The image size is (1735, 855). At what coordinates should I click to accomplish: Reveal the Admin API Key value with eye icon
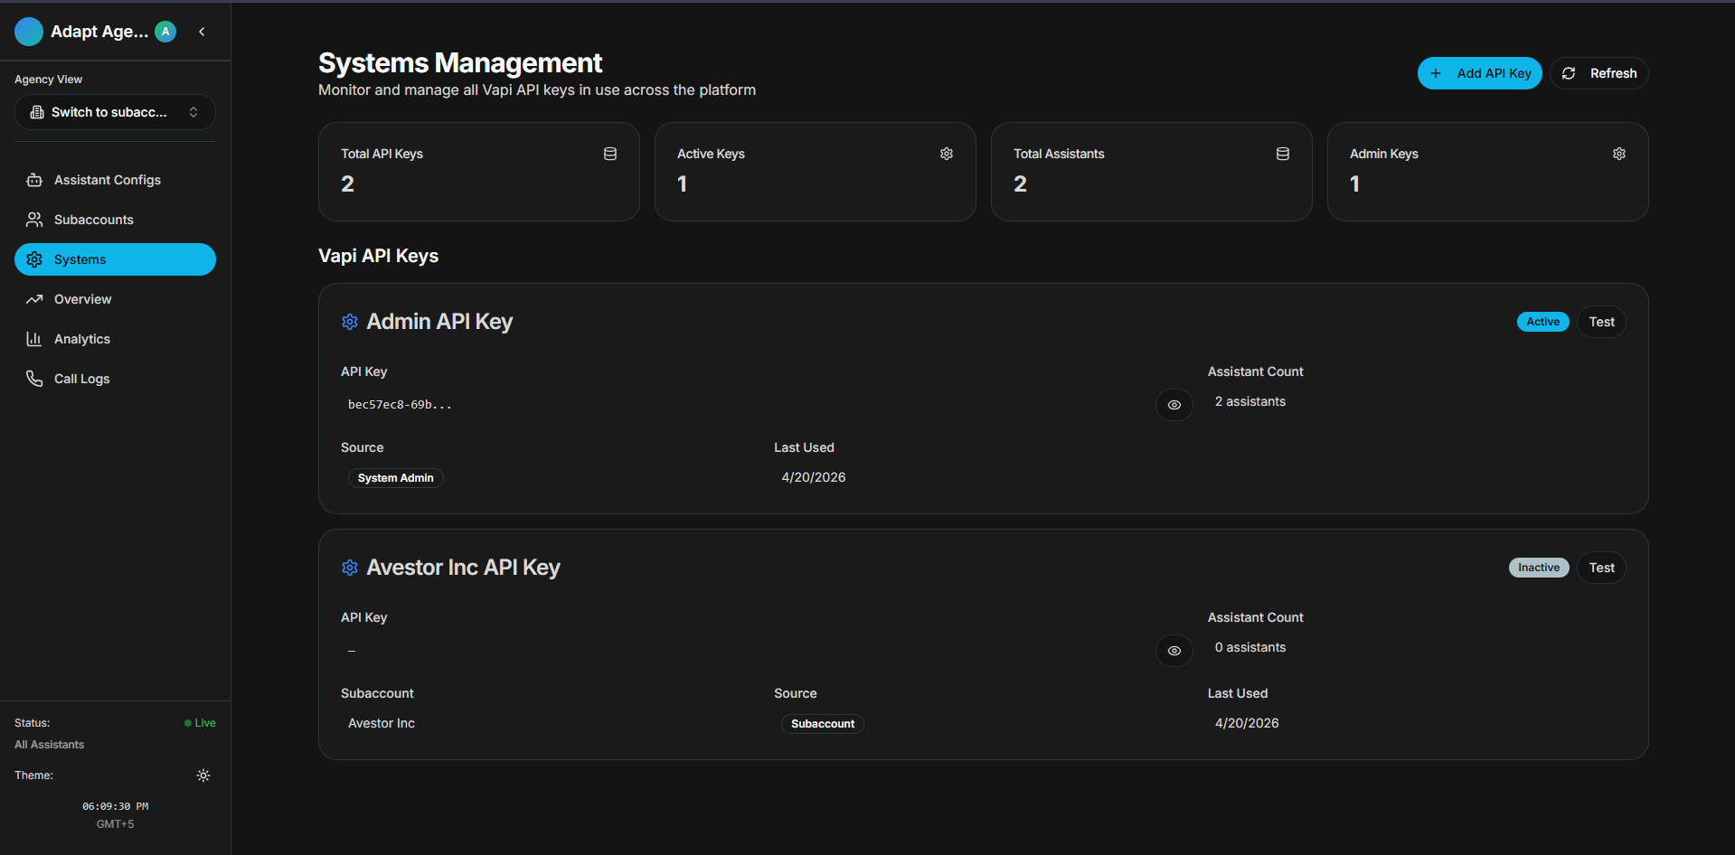1174,405
